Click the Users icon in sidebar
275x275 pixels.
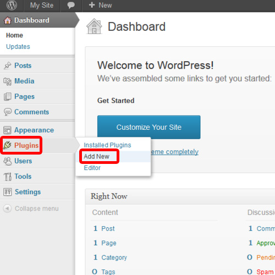click(x=8, y=161)
